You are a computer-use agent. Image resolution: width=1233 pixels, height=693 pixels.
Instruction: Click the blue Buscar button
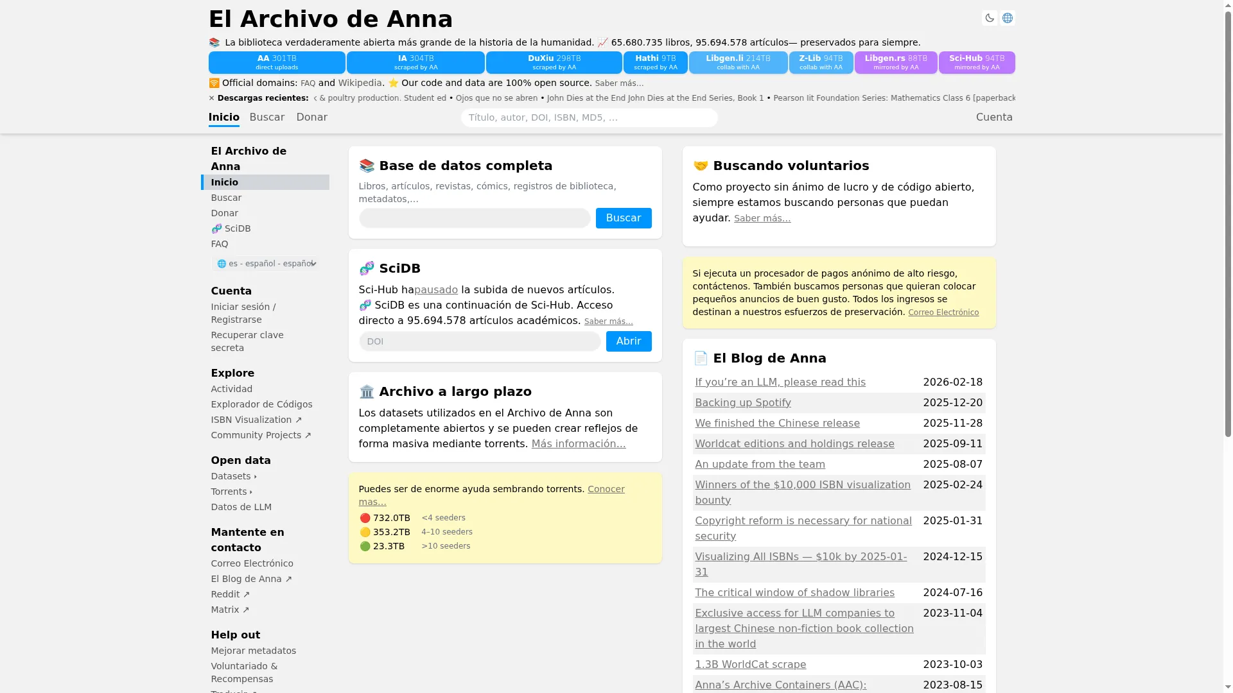coord(624,218)
